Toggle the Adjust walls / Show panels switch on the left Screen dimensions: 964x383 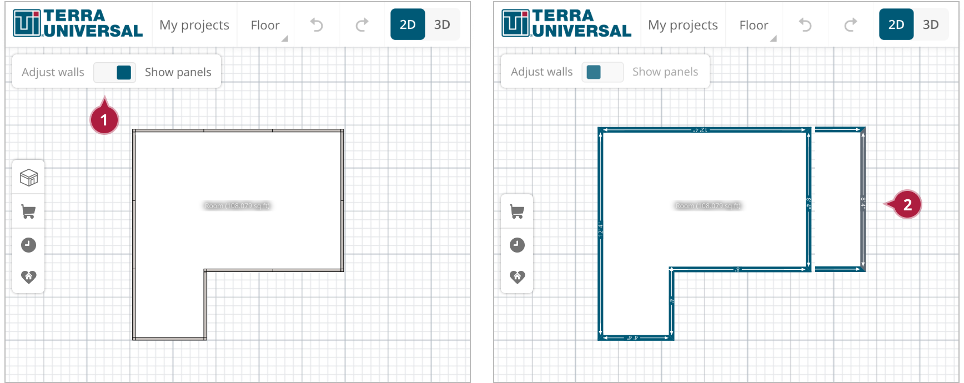[x=114, y=72]
